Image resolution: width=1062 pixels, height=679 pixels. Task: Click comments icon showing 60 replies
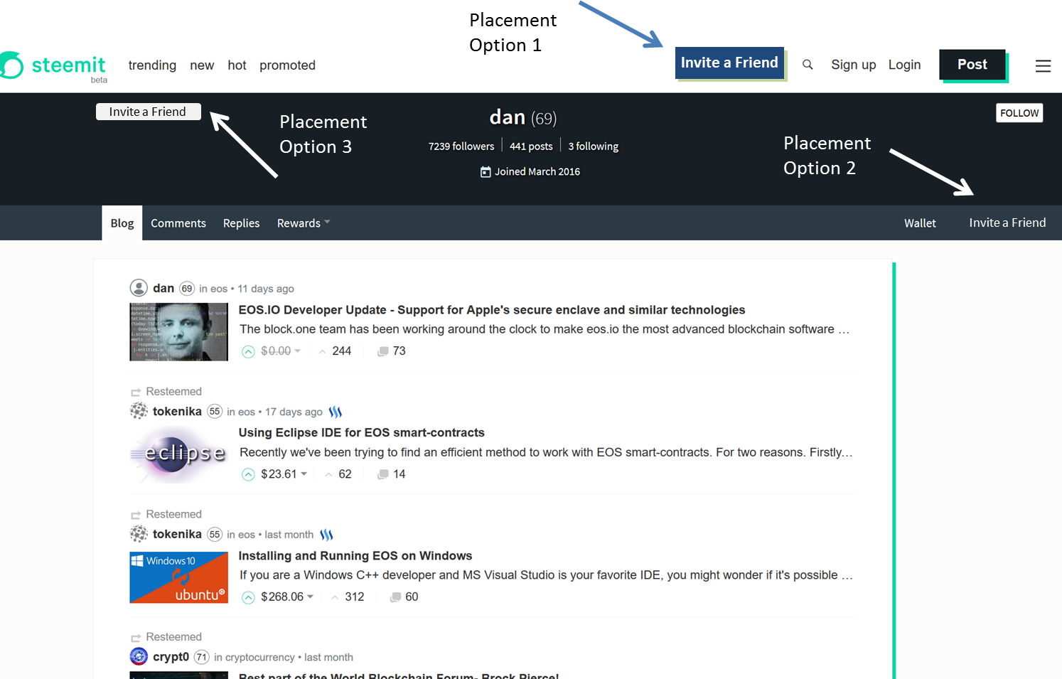tap(395, 597)
